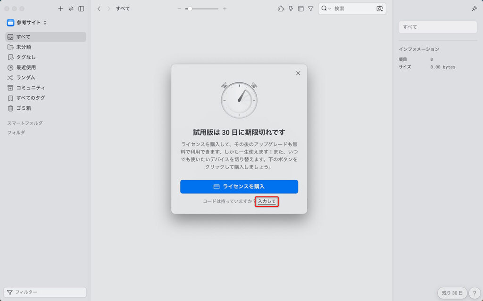Click the funnel filter icon in toolbar

(x=311, y=9)
